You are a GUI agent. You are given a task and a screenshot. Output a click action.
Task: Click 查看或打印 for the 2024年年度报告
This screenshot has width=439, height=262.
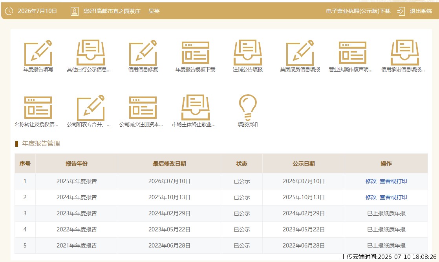[x=393, y=197]
